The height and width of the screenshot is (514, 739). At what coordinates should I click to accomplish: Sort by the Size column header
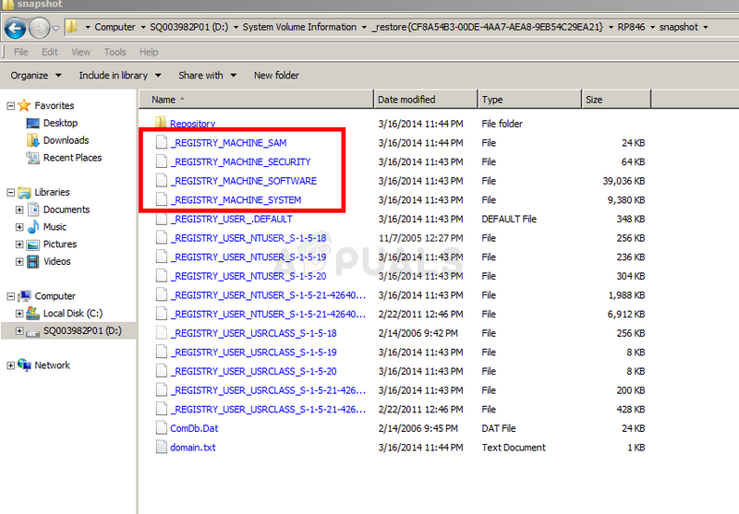pos(616,100)
